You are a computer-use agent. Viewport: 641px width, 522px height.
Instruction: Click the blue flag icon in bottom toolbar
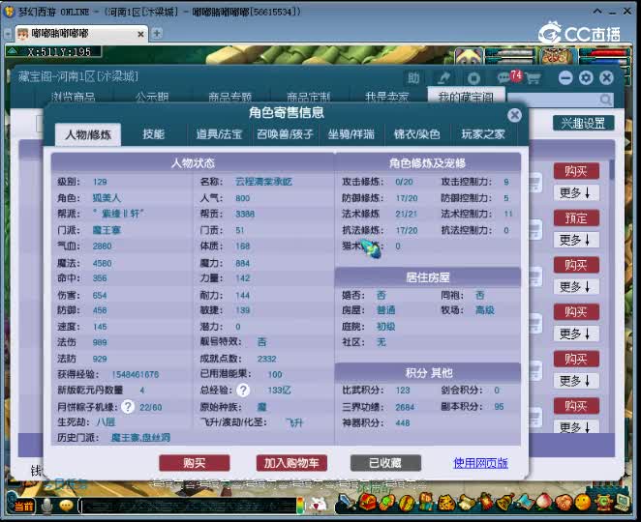[525, 503]
